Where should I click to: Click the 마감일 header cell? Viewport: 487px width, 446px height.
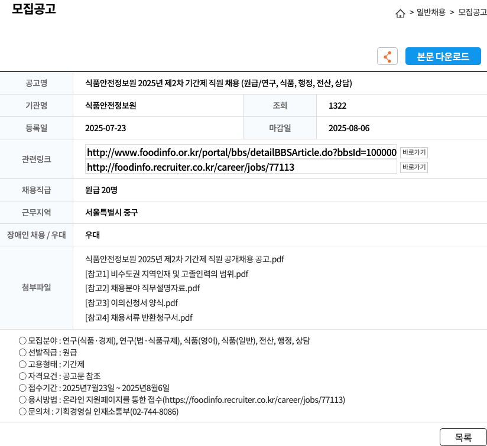point(280,128)
